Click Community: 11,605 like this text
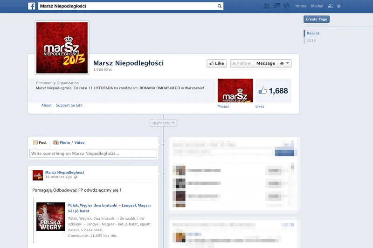Screen dimensions: 373x248 (92, 235)
